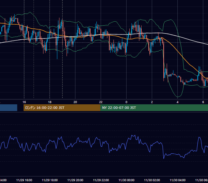Screen dimensions: 208x183
Task: Click the 11/29 20:00 date label
Action: pos(75,180)
